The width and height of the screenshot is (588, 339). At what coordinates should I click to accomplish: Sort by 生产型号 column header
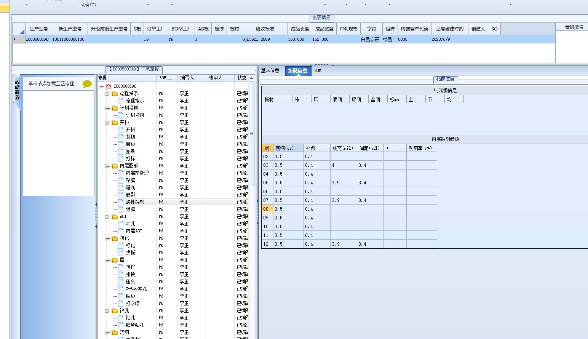pos(39,29)
